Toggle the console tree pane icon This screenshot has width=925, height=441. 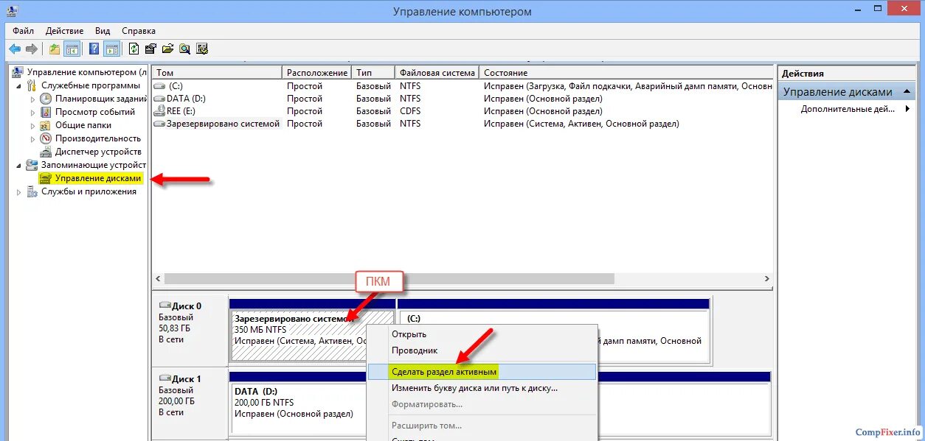(x=72, y=49)
